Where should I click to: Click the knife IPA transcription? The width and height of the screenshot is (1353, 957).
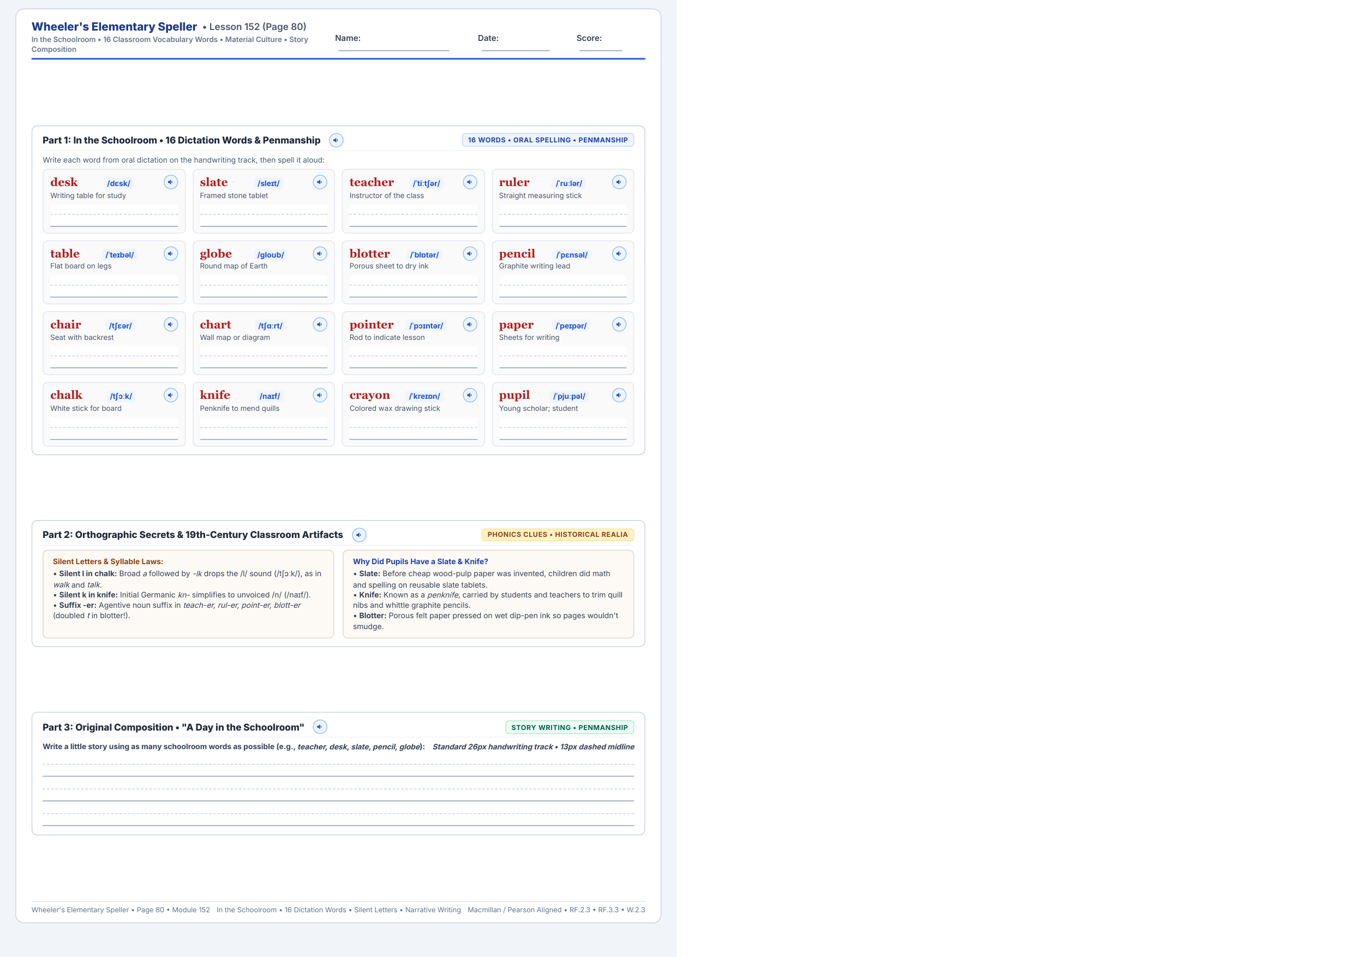pos(270,396)
